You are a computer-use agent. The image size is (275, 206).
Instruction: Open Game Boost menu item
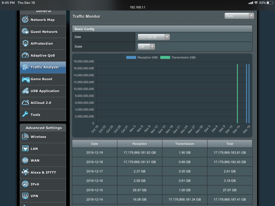43,79
